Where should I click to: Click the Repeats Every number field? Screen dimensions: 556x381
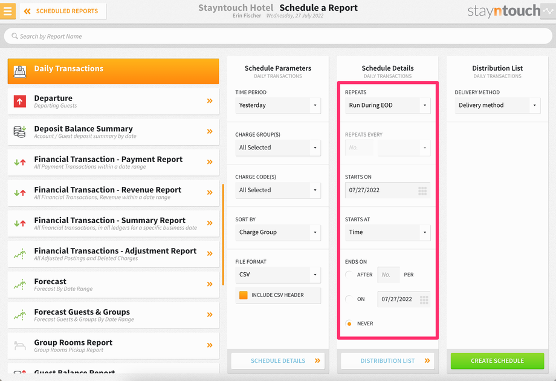[x=359, y=148]
